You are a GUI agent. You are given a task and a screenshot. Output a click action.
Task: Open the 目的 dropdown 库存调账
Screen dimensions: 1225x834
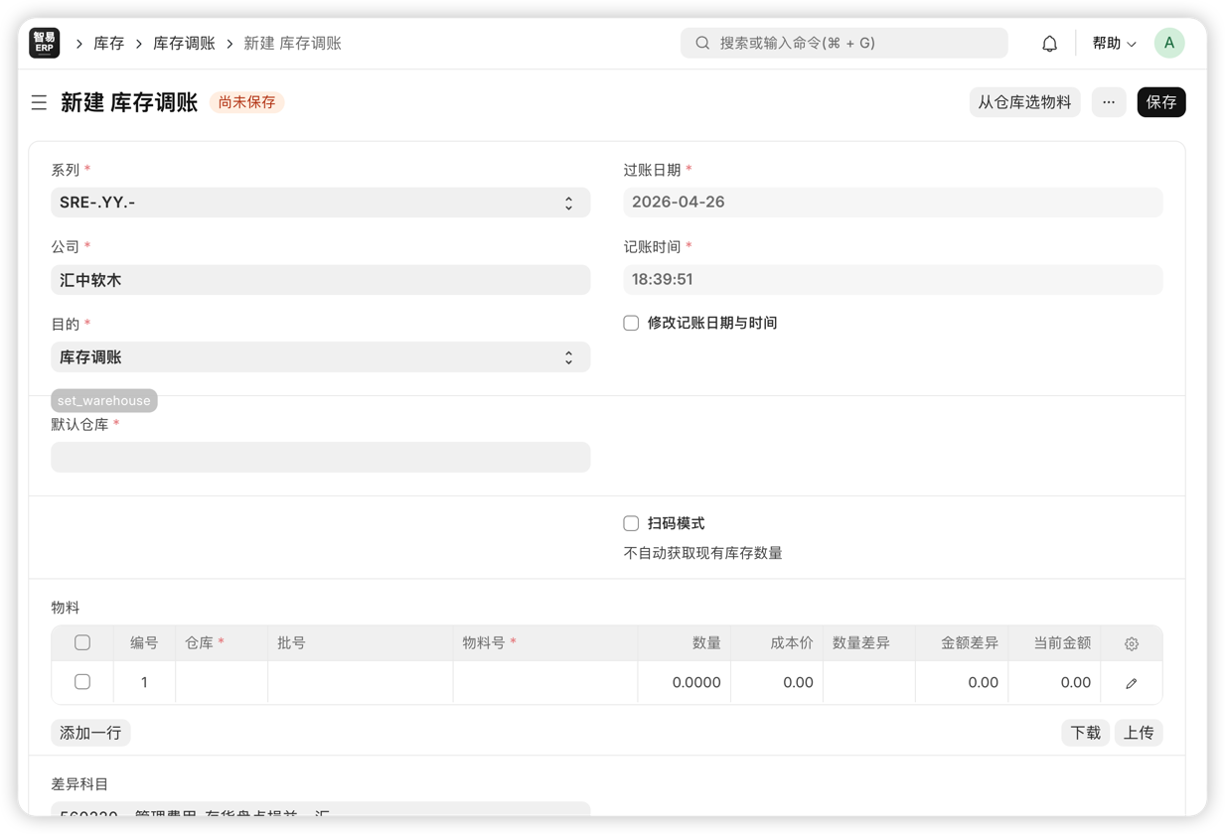pyautogui.click(x=321, y=357)
